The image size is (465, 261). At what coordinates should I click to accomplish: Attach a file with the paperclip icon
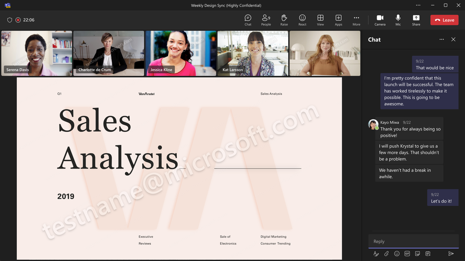(386, 254)
